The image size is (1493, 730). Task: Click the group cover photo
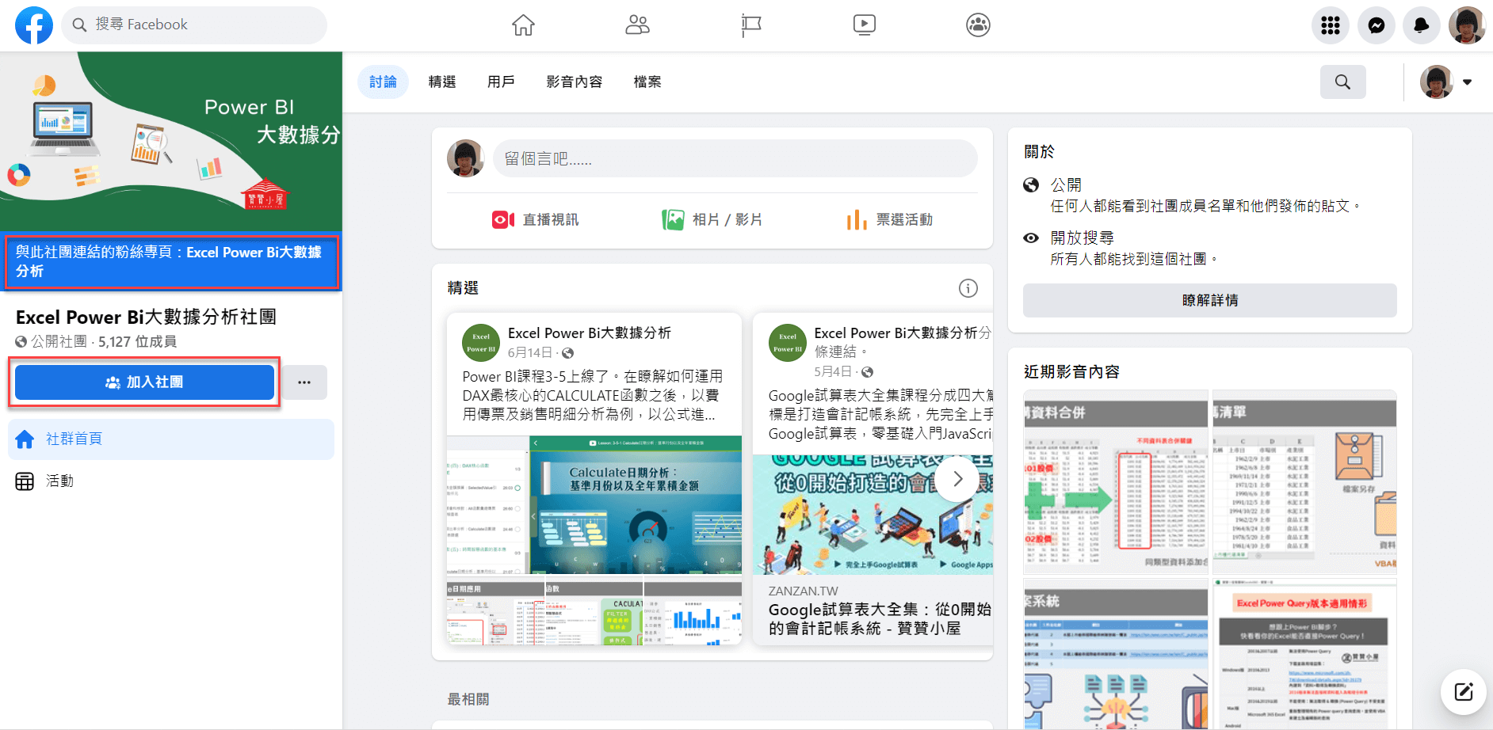171,142
